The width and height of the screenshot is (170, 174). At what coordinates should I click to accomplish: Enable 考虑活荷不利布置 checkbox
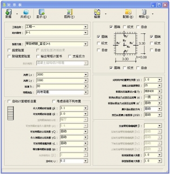pos(54,101)
